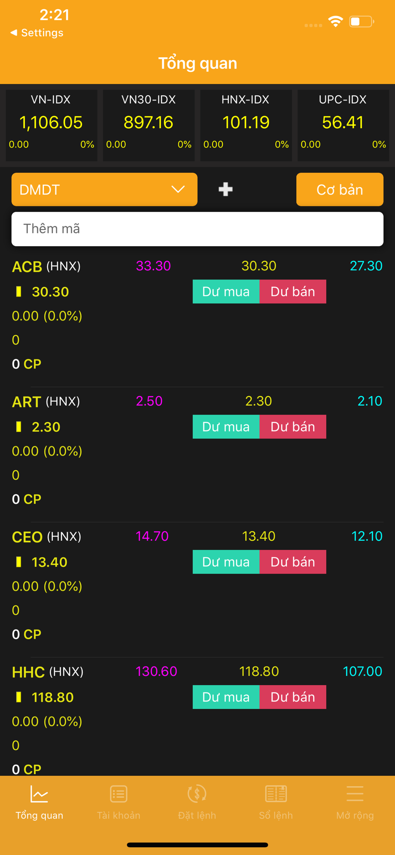Screen dimensions: 395x855
Task: Open Sổ lệnh order book icon
Action: coord(276,795)
